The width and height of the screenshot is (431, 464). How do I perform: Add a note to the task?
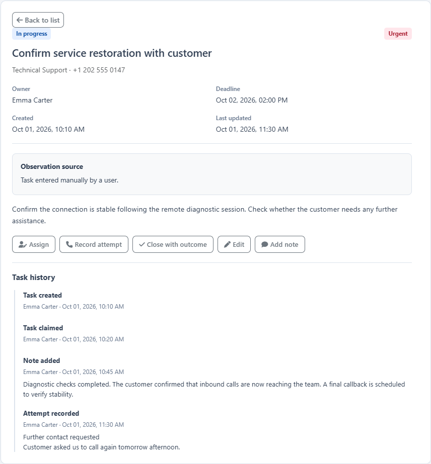click(x=280, y=244)
